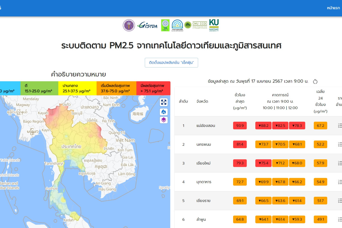Screen dimensions: 342x228
Task: Click the red มีผลต่อสุขภาพ legend swatch
Action: pos(153,88)
